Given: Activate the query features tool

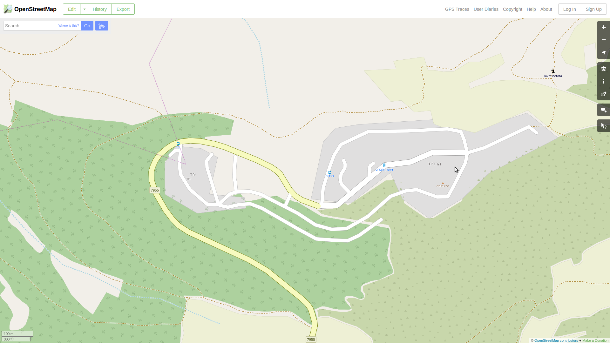Looking at the screenshot, I should click(603, 126).
